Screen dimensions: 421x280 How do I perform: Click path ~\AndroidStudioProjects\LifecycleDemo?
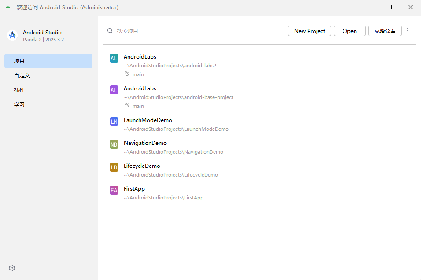point(171,175)
